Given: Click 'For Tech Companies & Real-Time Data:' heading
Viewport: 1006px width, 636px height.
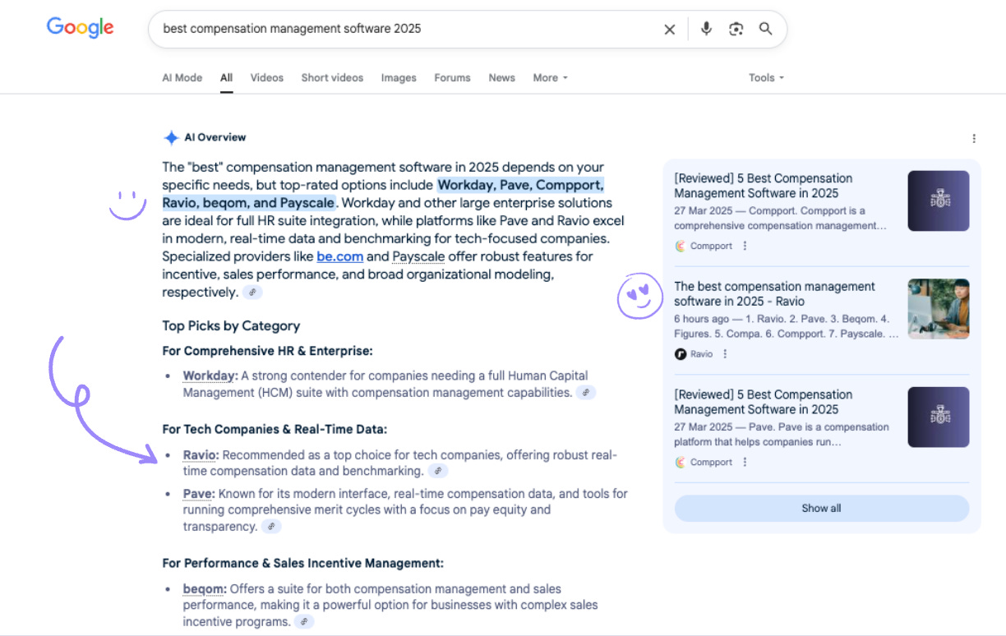Looking at the screenshot, I should tap(275, 429).
